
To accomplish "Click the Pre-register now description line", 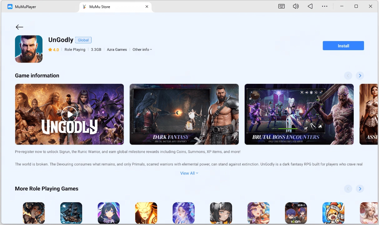I will click(x=127, y=152).
